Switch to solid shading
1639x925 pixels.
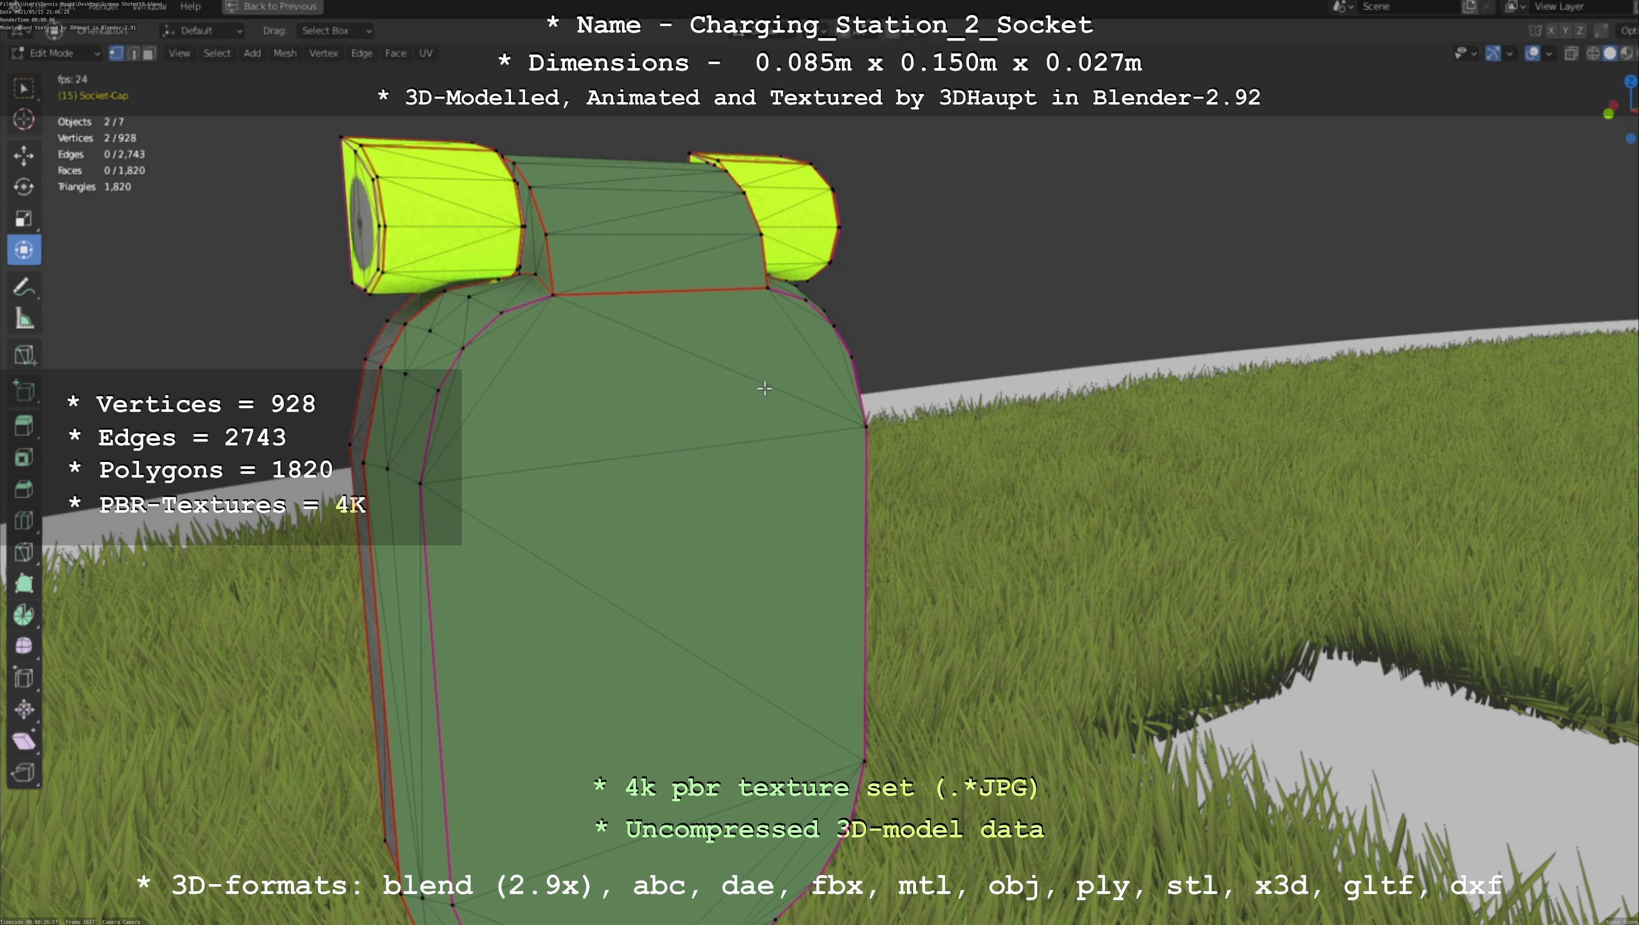pyautogui.click(x=1610, y=53)
